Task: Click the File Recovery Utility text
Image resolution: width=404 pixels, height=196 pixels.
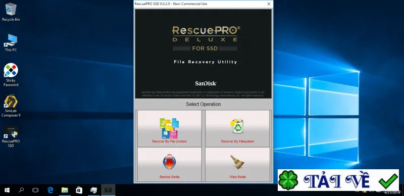Action: click(206, 62)
